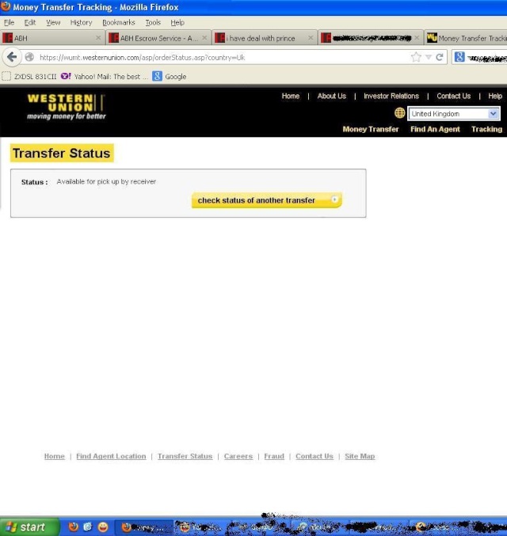Click Help link in the site header

coord(494,96)
